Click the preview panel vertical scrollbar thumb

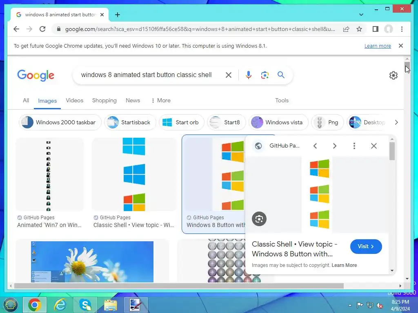pos(392,151)
